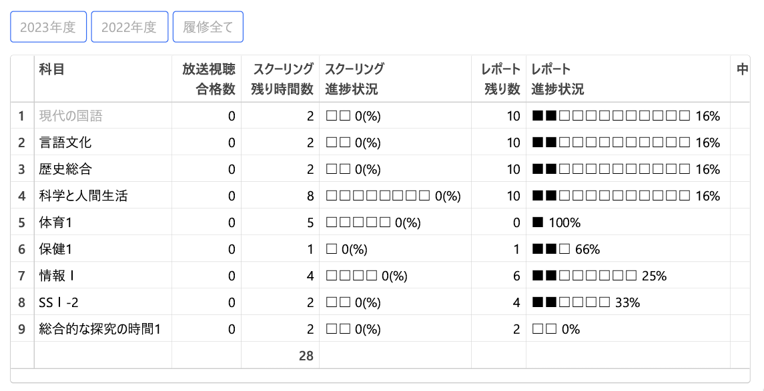Select the 言語文化 subject row
The width and height of the screenshot is (764, 391).
click(x=65, y=143)
